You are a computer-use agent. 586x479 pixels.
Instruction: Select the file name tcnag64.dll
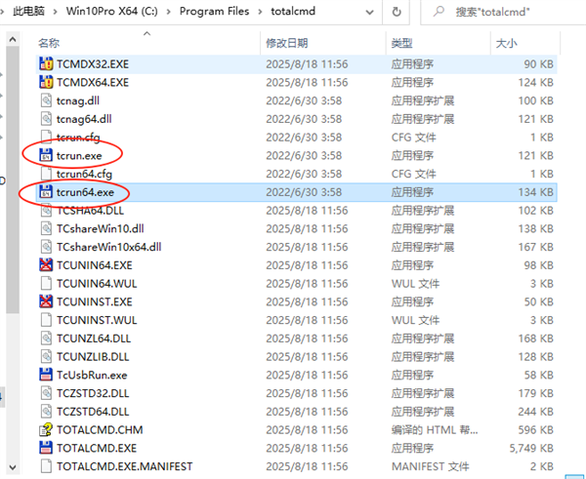[84, 119]
